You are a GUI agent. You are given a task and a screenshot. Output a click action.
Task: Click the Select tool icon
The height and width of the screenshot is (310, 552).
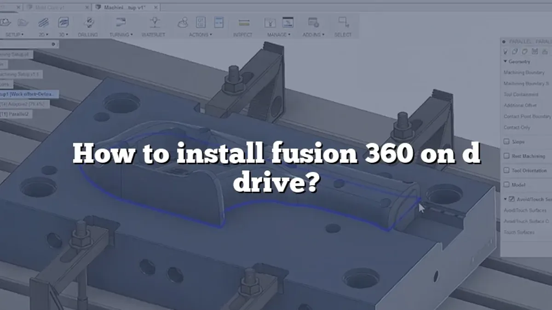344,22
